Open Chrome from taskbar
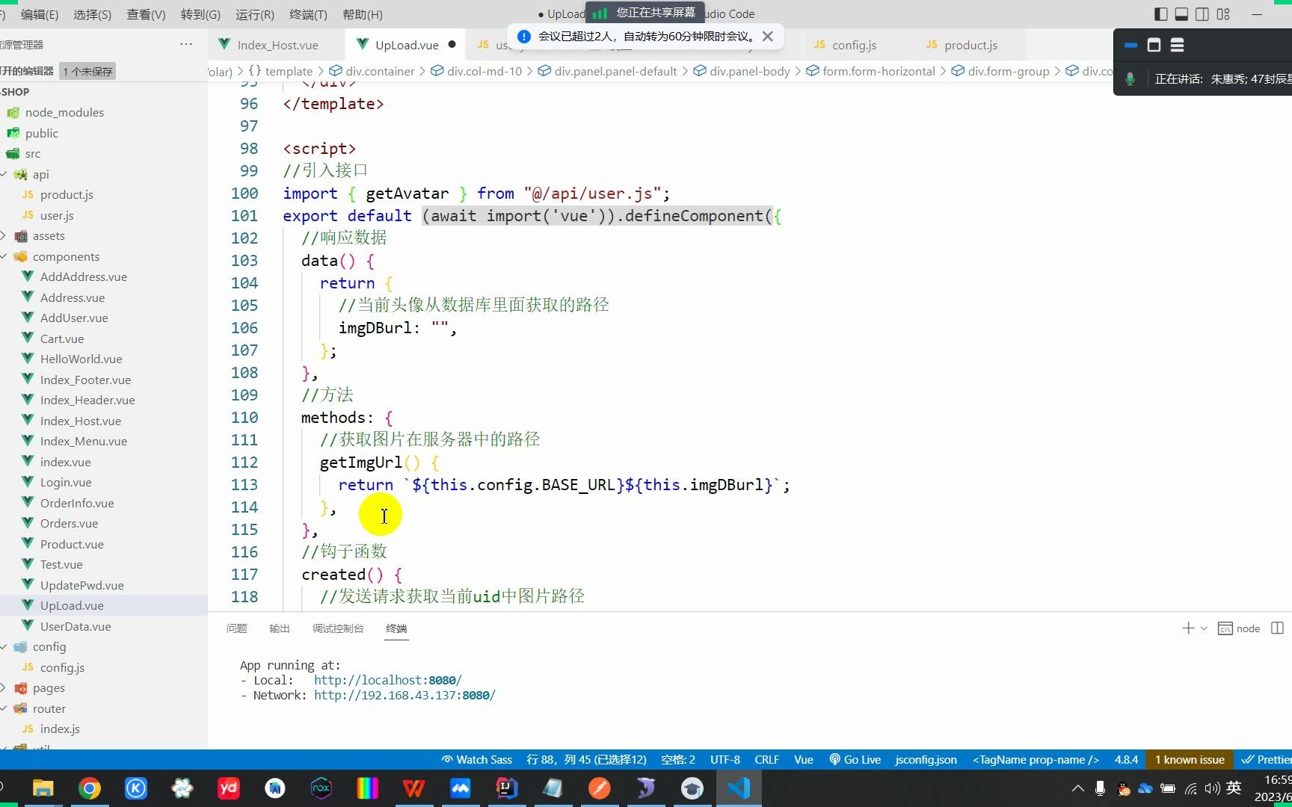Screen dimensions: 1292x807 (89, 788)
